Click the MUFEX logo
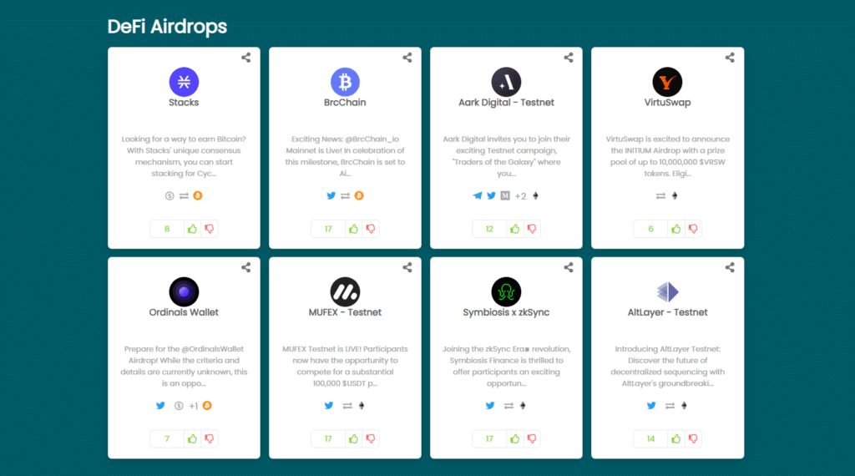855x476 pixels. point(345,291)
